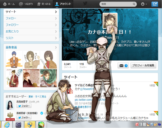
Task: Open the green cloak character thumbnail
Action: pos(48,78)
